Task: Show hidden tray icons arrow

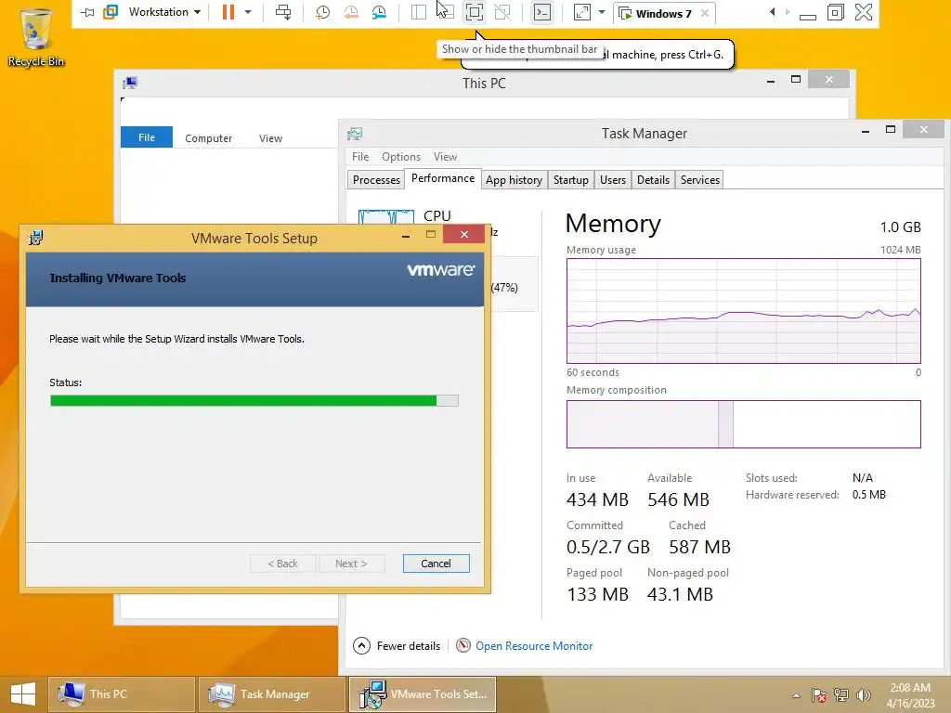Action: [x=796, y=695]
